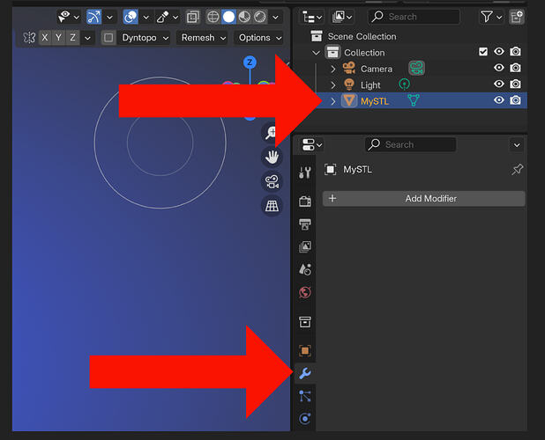Open the Scene properties tab
This screenshot has height=440, width=545.
pos(305,269)
